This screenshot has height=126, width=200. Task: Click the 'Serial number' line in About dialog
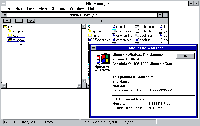[x=142, y=90]
